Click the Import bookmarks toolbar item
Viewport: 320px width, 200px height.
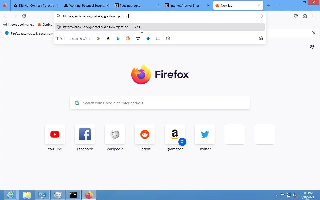19,25
